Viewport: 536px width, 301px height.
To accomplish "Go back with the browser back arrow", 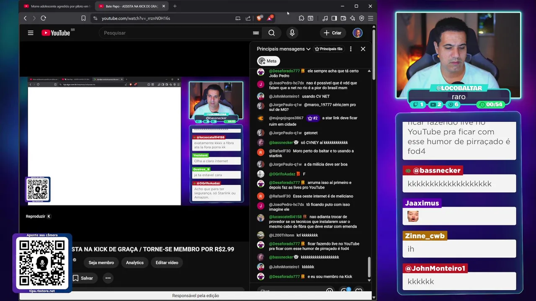I will [25, 18].
